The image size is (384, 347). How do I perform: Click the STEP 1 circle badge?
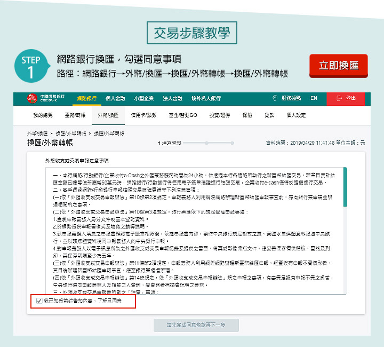pyautogui.click(x=30, y=66)
